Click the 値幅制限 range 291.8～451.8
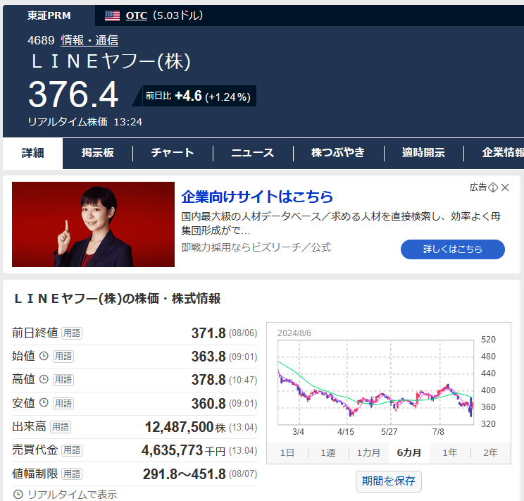The width and height of the screenshot is (524, 501). [185, 474]
